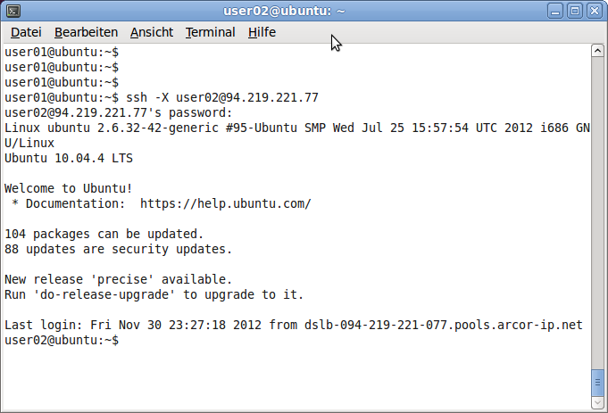Click the Ubuntu 10.04.4 LTS line
Viewport: 608px width, 413px height.
tap(69, 158)
